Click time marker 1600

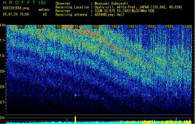pyautogui.click(x=188, y=27)
